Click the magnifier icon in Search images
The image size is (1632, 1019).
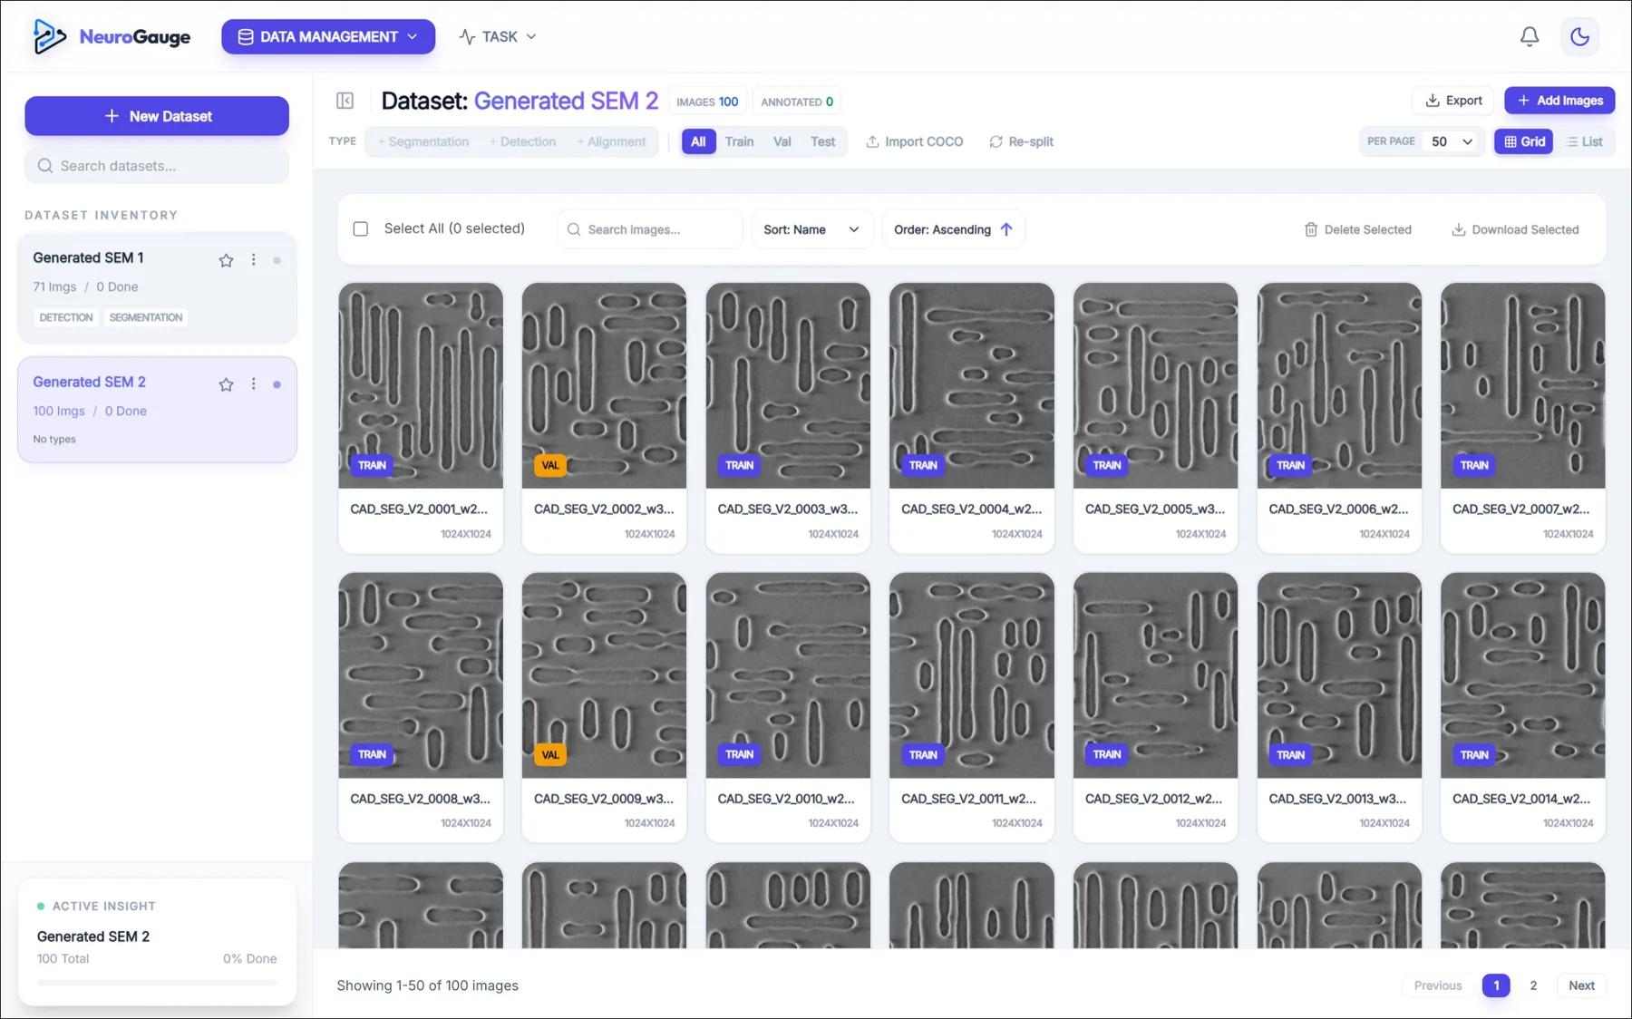pos(574,230)
